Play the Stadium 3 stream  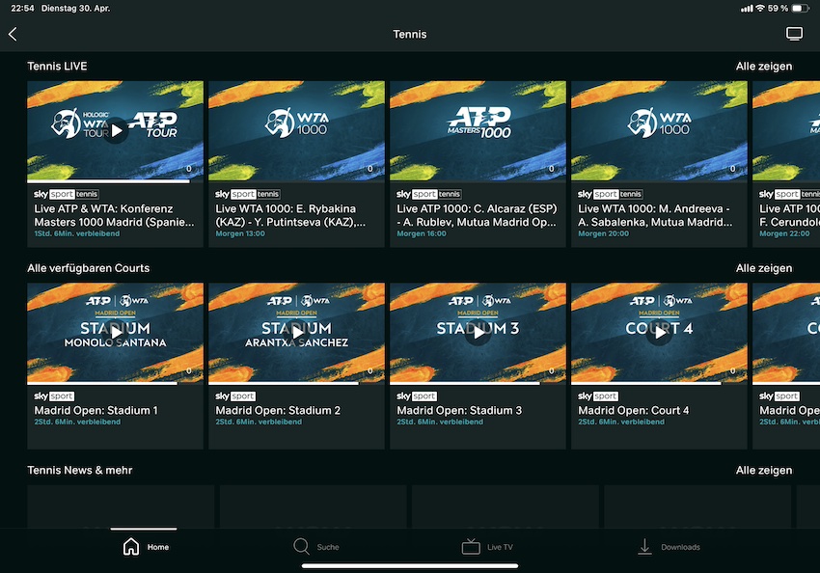[x=478, y=333]
